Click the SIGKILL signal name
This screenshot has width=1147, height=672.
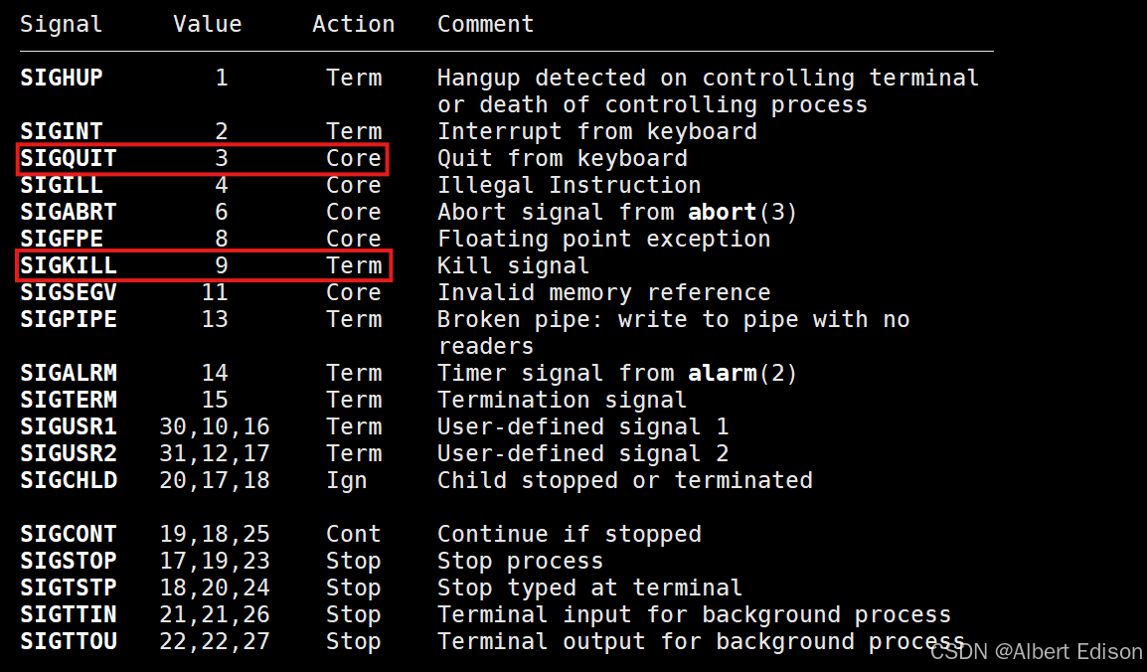click(x=68, y=265)
